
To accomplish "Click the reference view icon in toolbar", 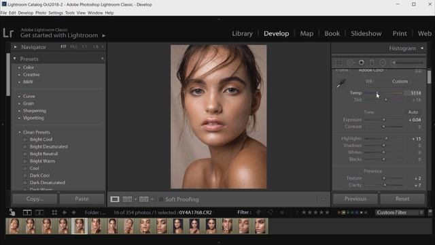I will [127, 199].
